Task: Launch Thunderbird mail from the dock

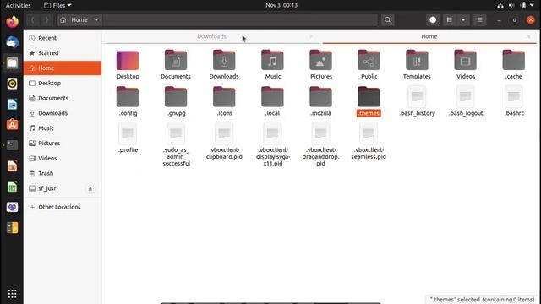Action: click(x=12, y=42)
